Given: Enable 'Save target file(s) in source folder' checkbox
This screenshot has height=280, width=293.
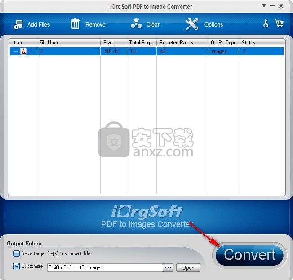Looking at the screenshot, I should tap(17, 253).
